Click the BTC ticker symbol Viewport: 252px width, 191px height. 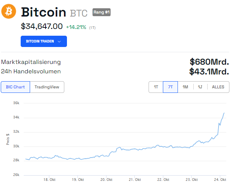click(79, 13)
